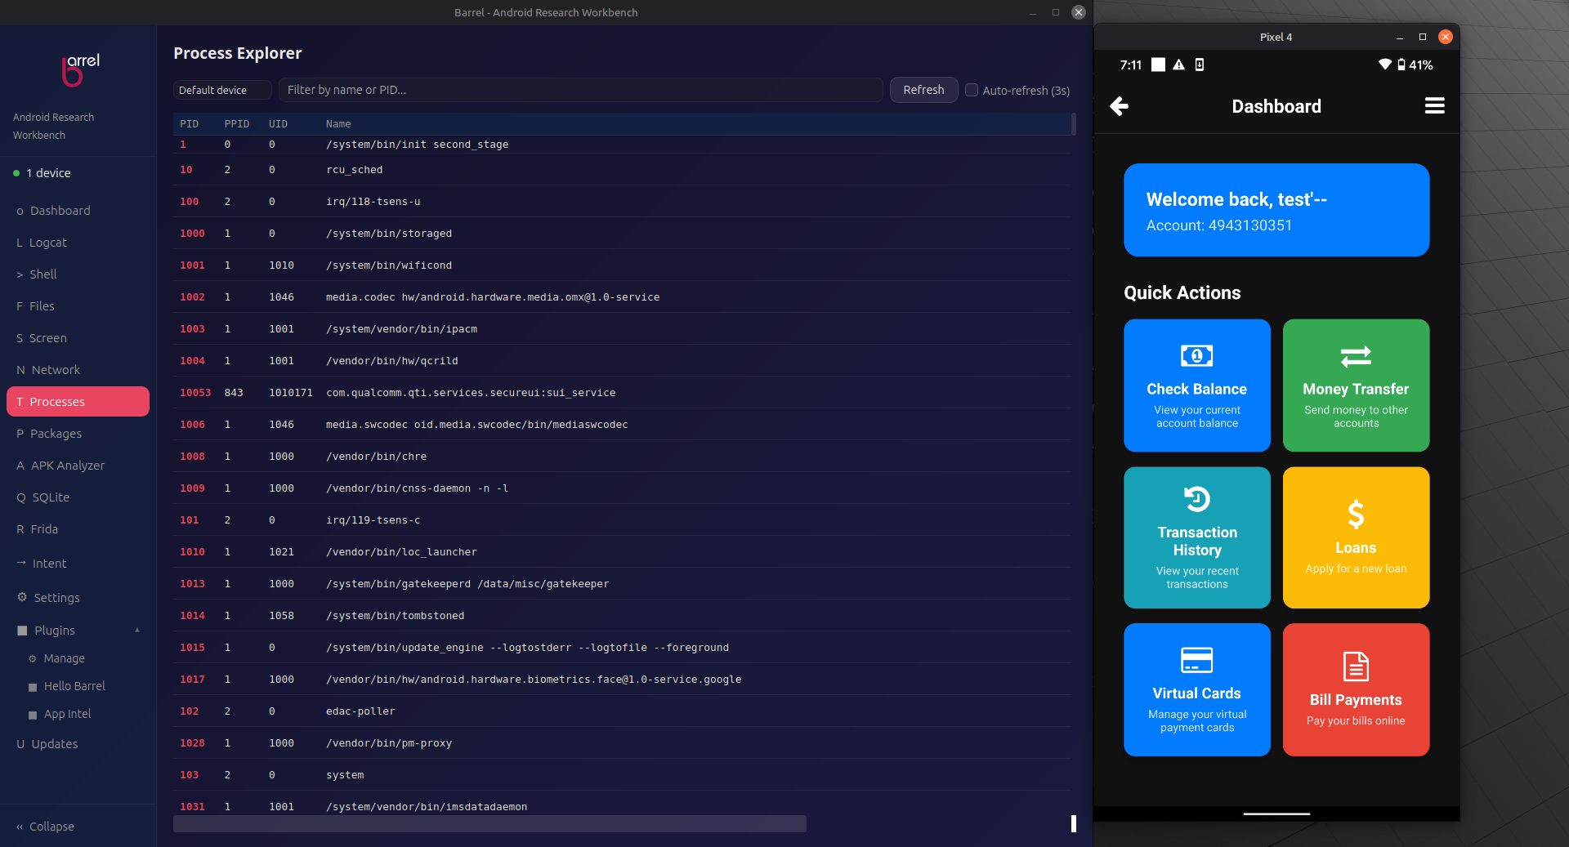Click the Refresh button

pos(923,90)
